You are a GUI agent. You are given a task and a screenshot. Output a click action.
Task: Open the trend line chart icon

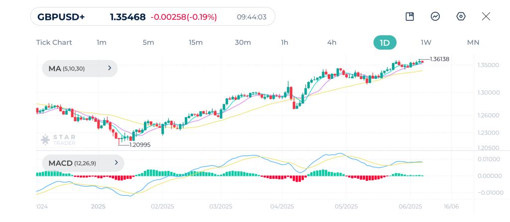click(x=435, y=16)
